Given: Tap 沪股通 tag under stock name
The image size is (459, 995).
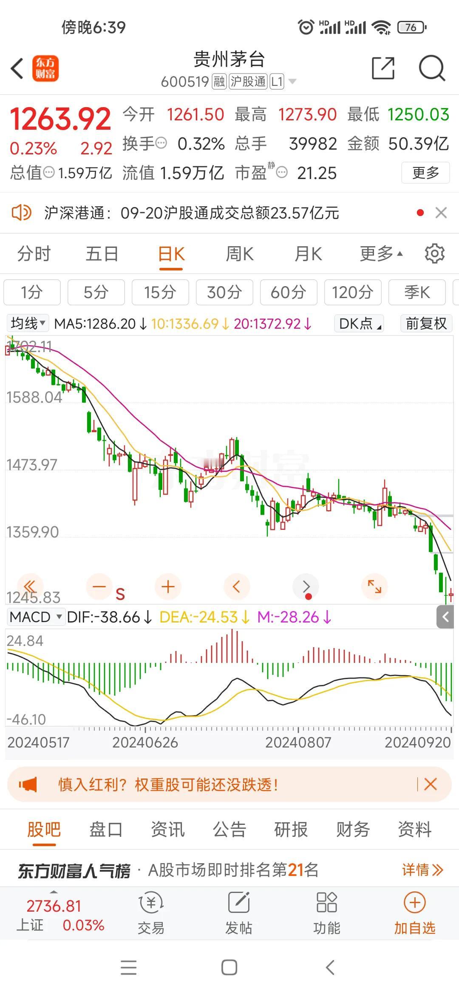Looking at the screenshot, I should (248, 81).
